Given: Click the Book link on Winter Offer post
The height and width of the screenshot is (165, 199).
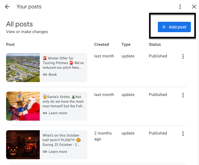Looking at the screenshot, I should pyautogui.click(x=53, y=75).
